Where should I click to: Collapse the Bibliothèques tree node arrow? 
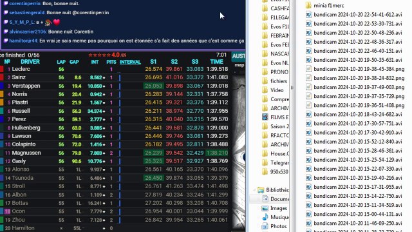click(x=254, y=189)
